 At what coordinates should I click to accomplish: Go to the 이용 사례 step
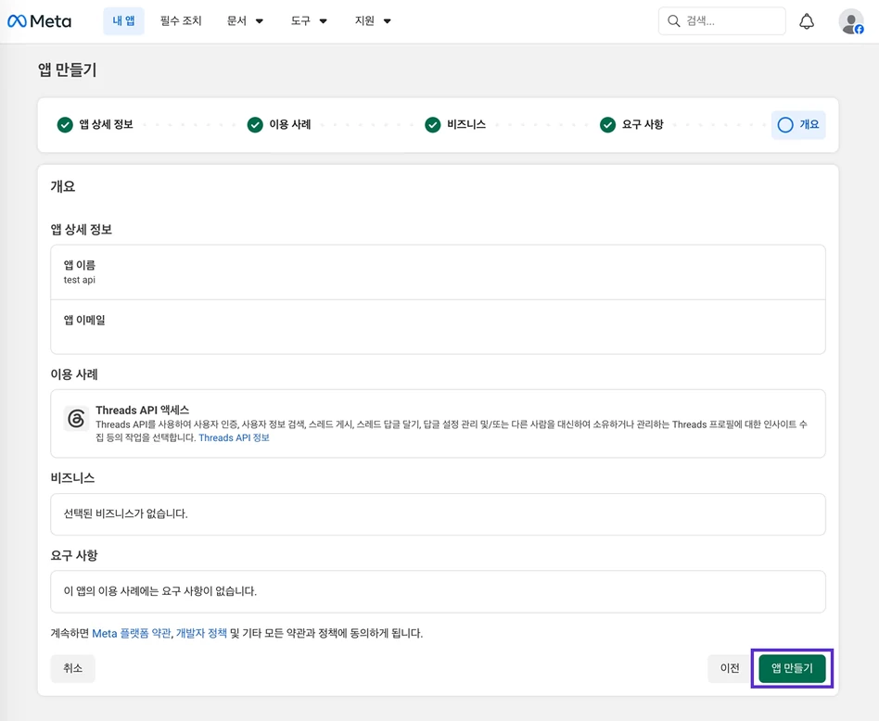290,124
